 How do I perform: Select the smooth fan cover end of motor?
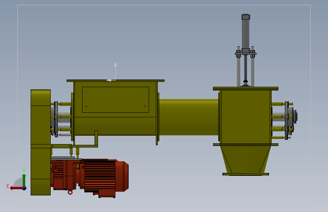coord(122,176)
